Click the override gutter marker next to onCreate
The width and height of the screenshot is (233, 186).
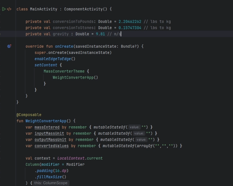(9, 46)
